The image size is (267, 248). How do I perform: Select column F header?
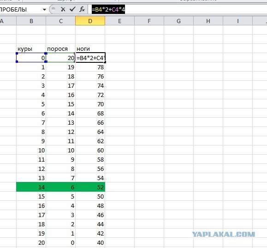149,21
